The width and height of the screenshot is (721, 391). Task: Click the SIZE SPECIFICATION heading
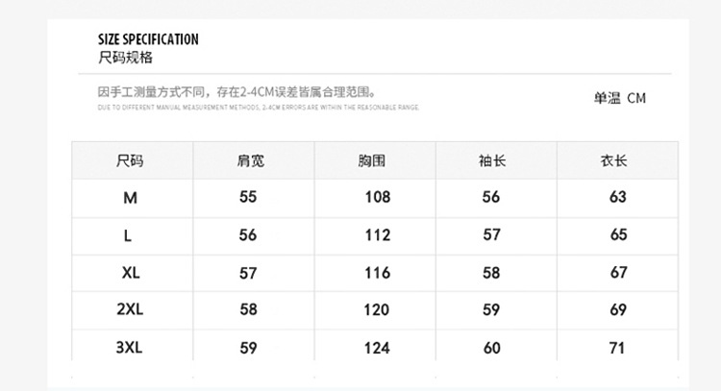pyautogui.click(x=148, y=39)
